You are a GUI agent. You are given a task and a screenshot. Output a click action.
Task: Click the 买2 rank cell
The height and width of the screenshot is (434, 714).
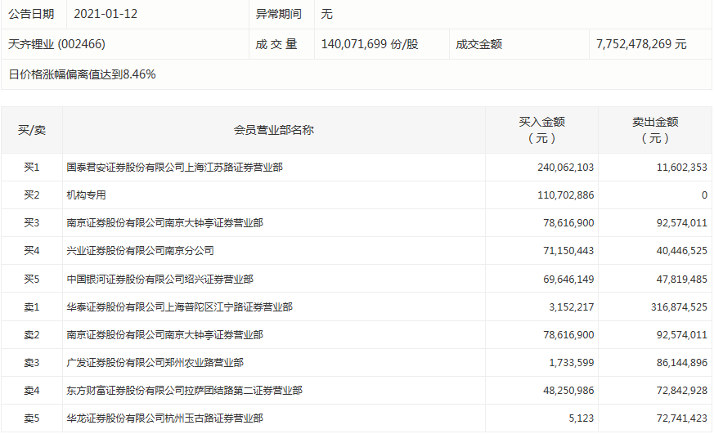tap(32, 195)
